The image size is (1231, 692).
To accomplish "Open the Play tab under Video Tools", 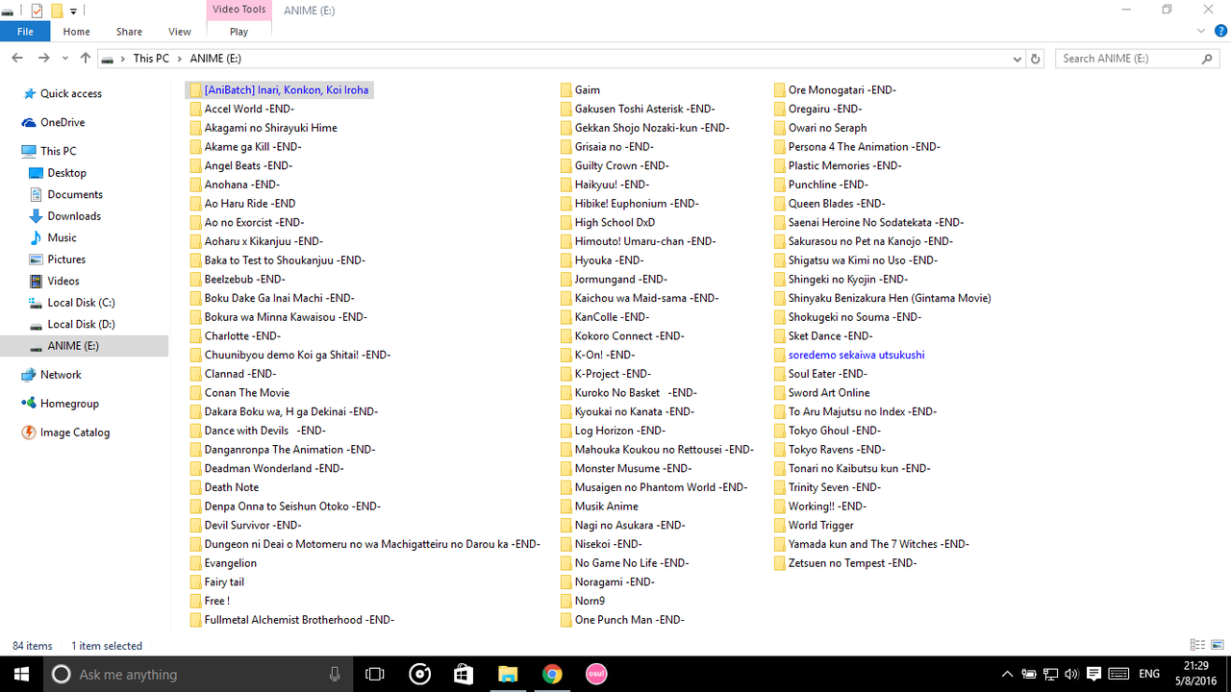I will [239, 32].
